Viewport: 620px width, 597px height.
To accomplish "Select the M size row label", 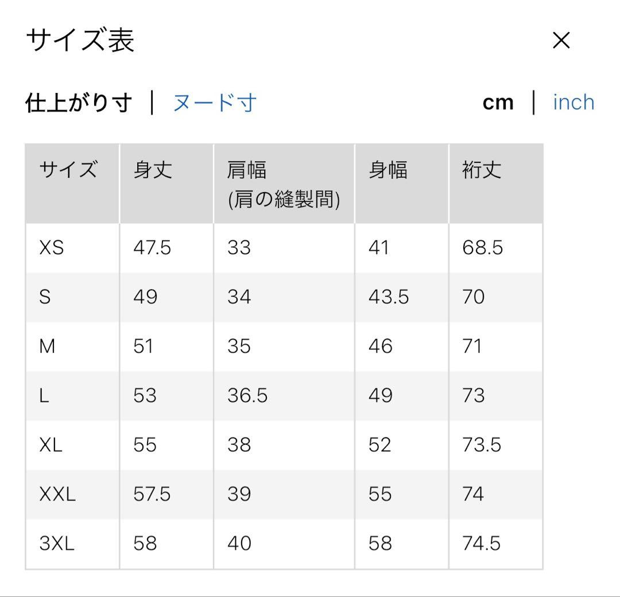I will click(x=47, y=346).
